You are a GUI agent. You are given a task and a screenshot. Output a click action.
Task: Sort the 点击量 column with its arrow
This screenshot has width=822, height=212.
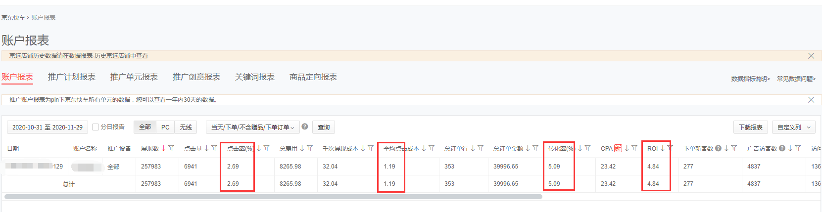coord(207,148)
